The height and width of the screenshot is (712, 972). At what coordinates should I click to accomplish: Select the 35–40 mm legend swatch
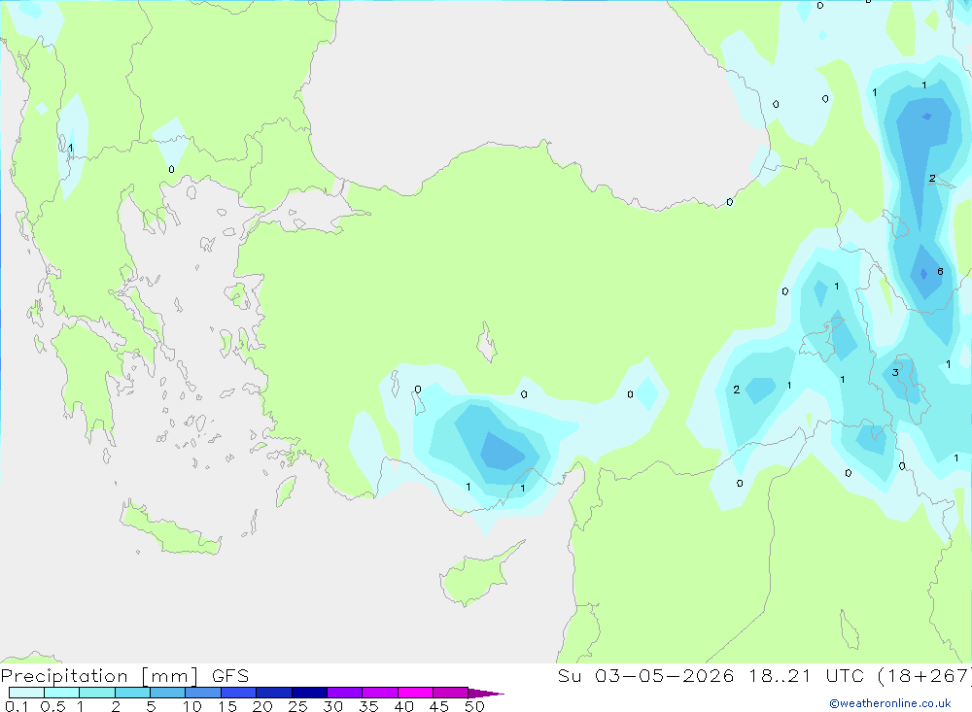point(380,693)
